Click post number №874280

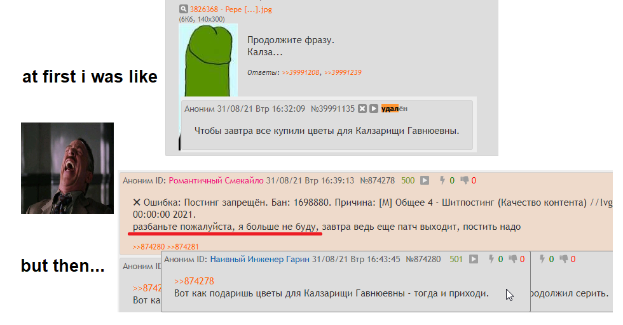click(x=423, y=260)
